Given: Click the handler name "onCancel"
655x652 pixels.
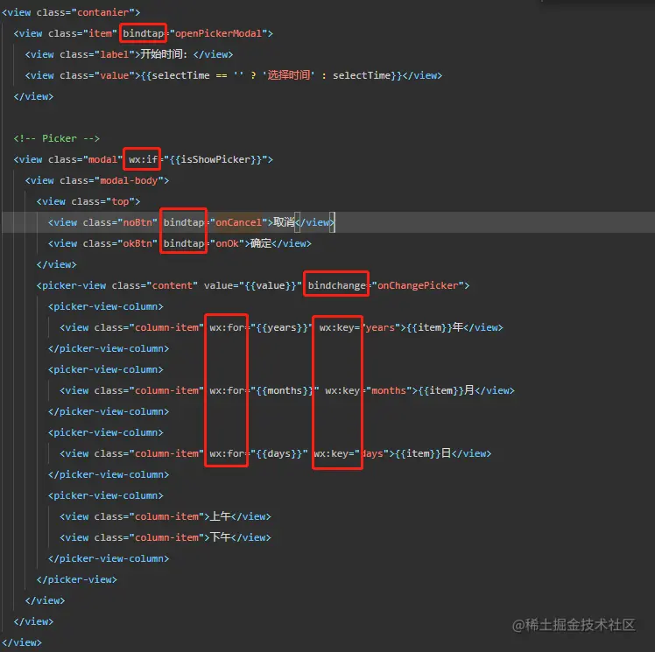Looking at the screenshot, I should (x=238, y=222).
